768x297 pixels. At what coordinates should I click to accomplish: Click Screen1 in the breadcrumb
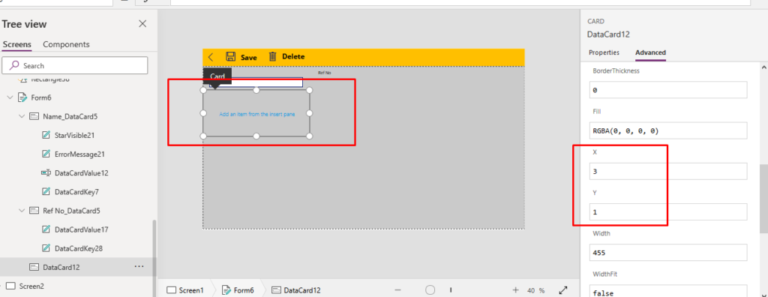point(186,290)
